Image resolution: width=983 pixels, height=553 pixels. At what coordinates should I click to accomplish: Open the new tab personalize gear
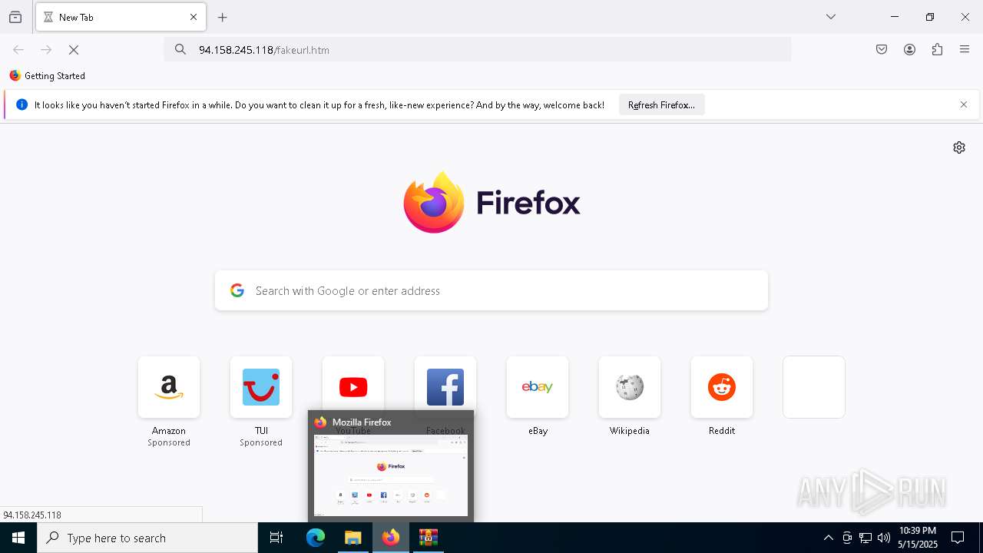coord(959,147)
